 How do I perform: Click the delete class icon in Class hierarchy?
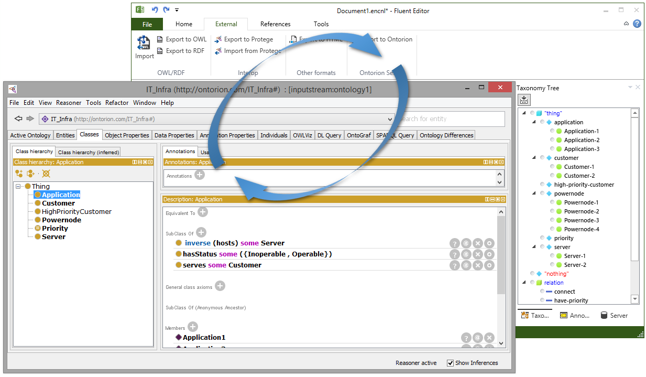[46, 174]
